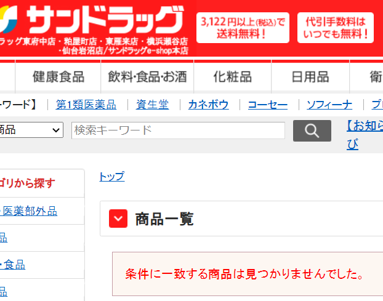383x301 pixels.
Task: Follow the 資生堂 keyword link
Action: [x=152, y=105]
